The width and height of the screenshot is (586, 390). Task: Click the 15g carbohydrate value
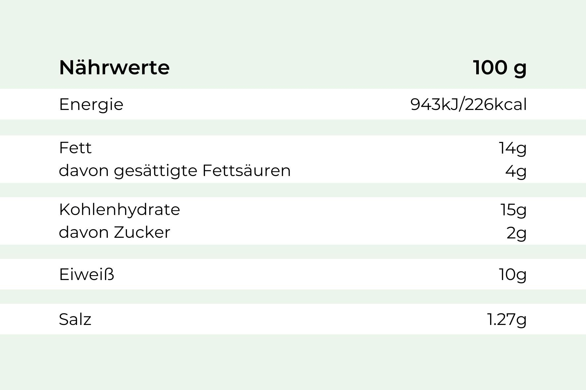513,210
